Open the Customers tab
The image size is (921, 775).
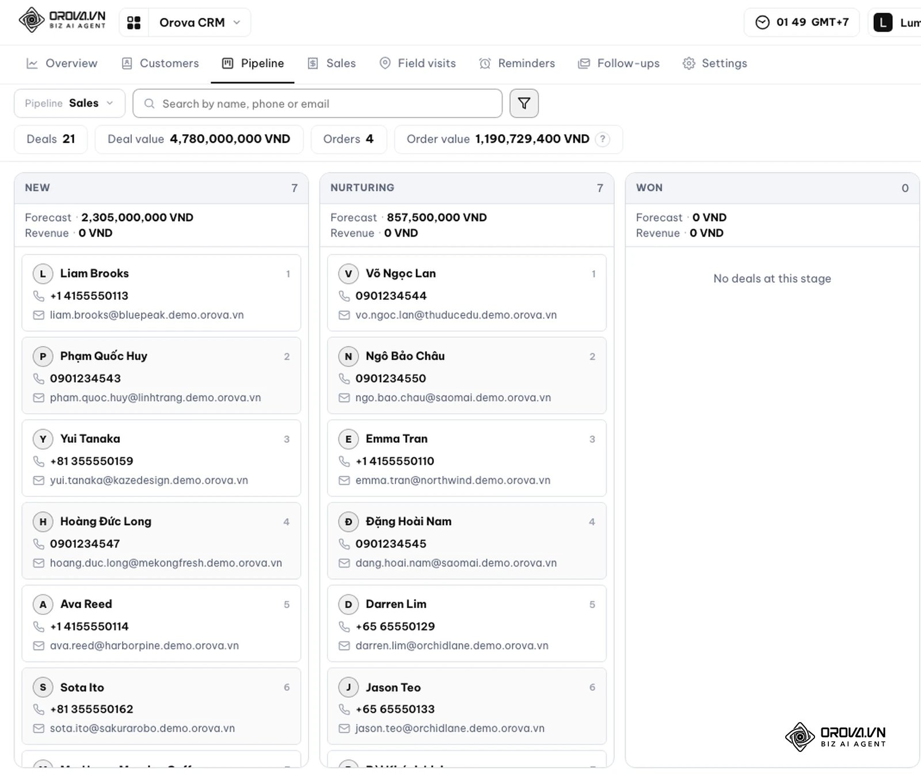coord(160,63)
